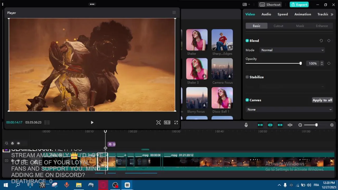Download the Blurry Focus effect

point(204,105)
